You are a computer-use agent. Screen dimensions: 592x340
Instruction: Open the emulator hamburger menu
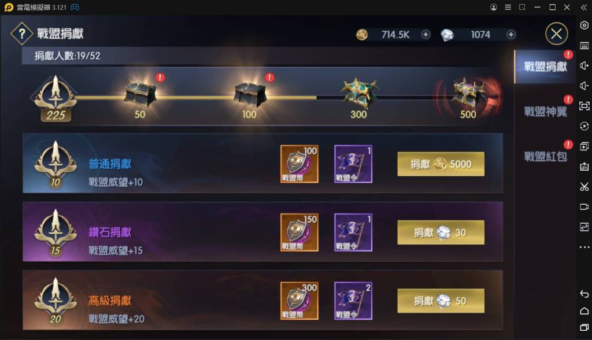[508, 7]
